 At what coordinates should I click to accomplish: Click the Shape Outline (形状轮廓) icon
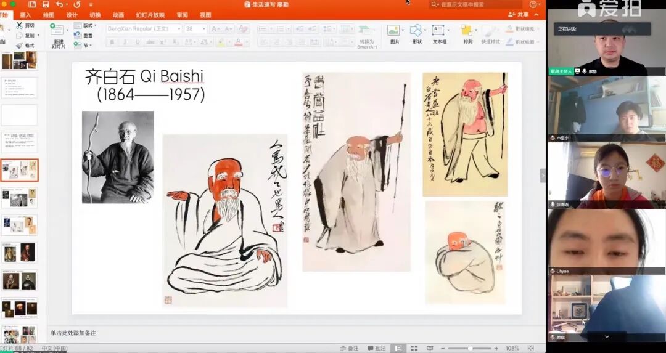point(510,42)
